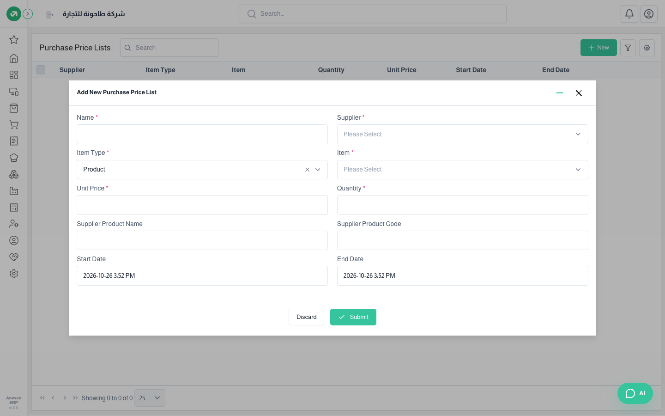The height and width of the screenshot is (416, 665).
Task: Tick the select-all checkbox in table header
Action: 41,70
